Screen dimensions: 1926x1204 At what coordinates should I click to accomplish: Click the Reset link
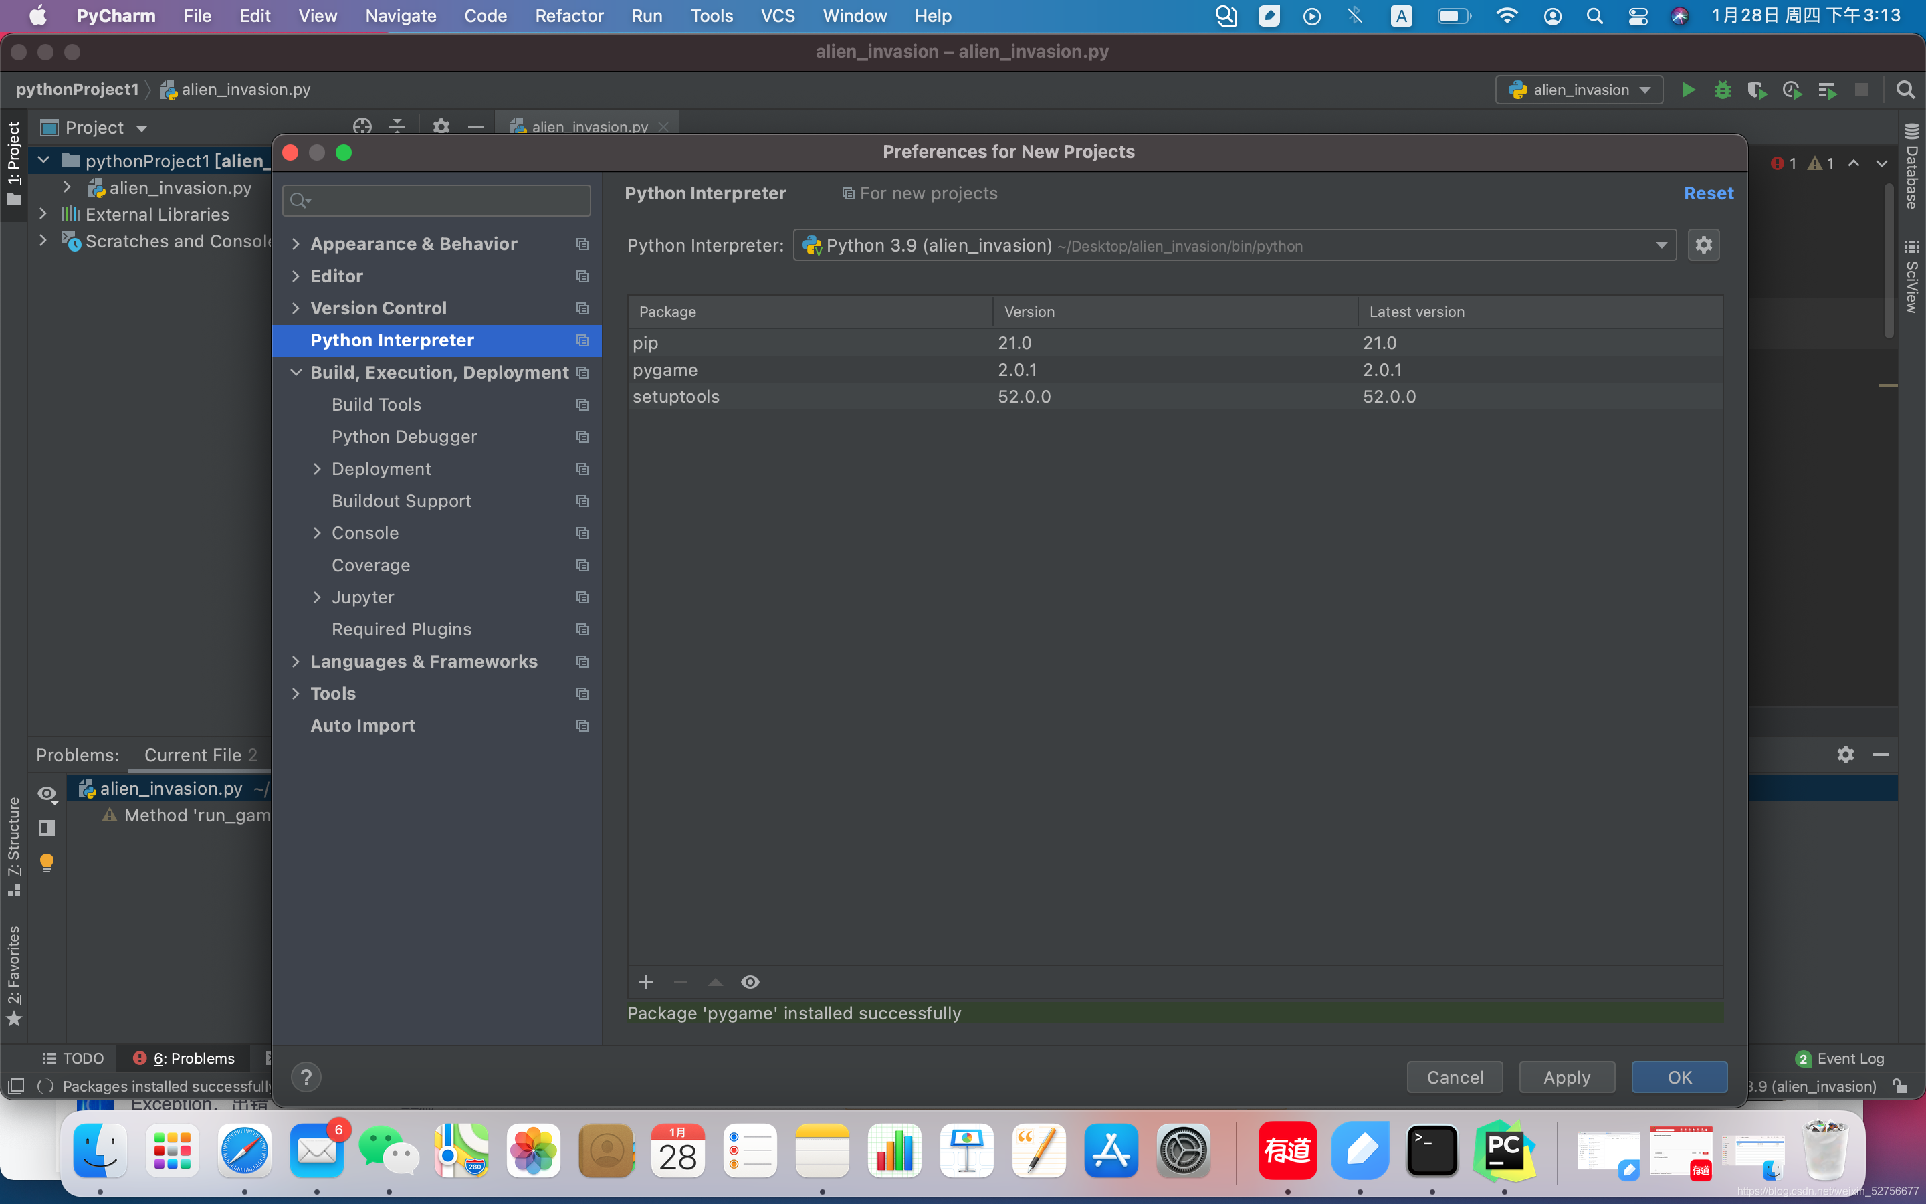(1708, 193)
